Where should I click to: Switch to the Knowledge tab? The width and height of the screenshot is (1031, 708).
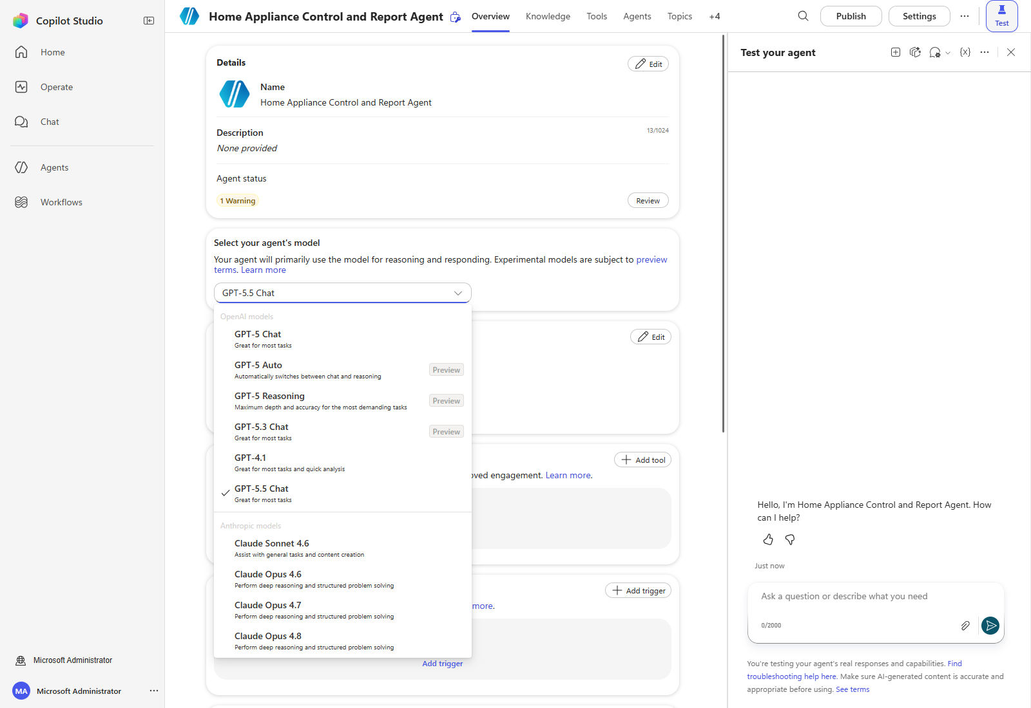click(548, 16)
